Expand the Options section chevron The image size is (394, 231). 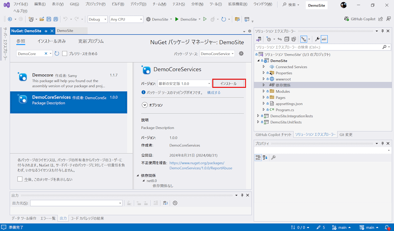point(144,105)
